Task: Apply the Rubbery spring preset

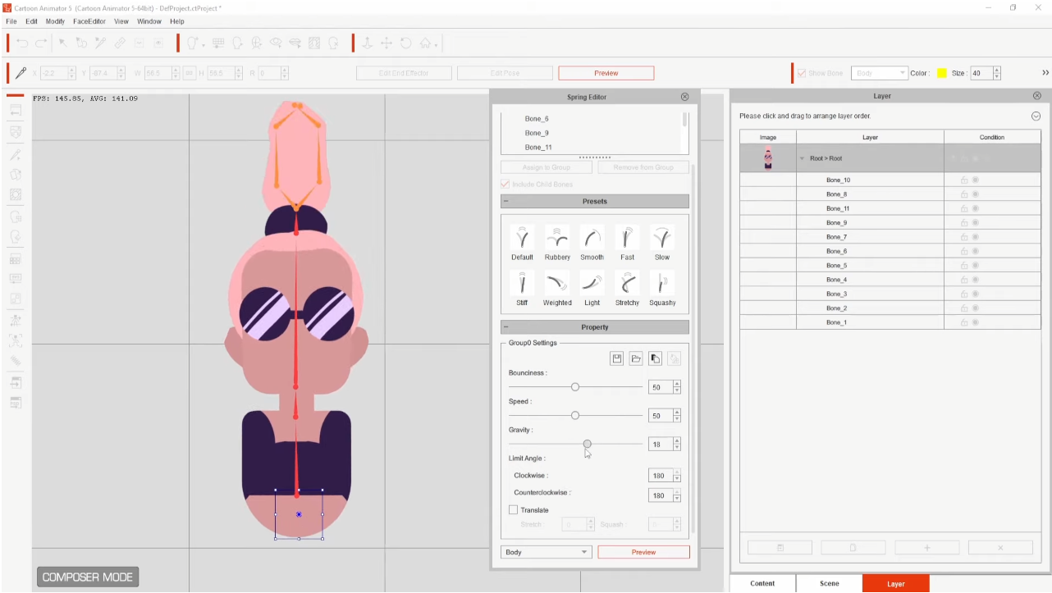Action: click(x=557, y=244)
